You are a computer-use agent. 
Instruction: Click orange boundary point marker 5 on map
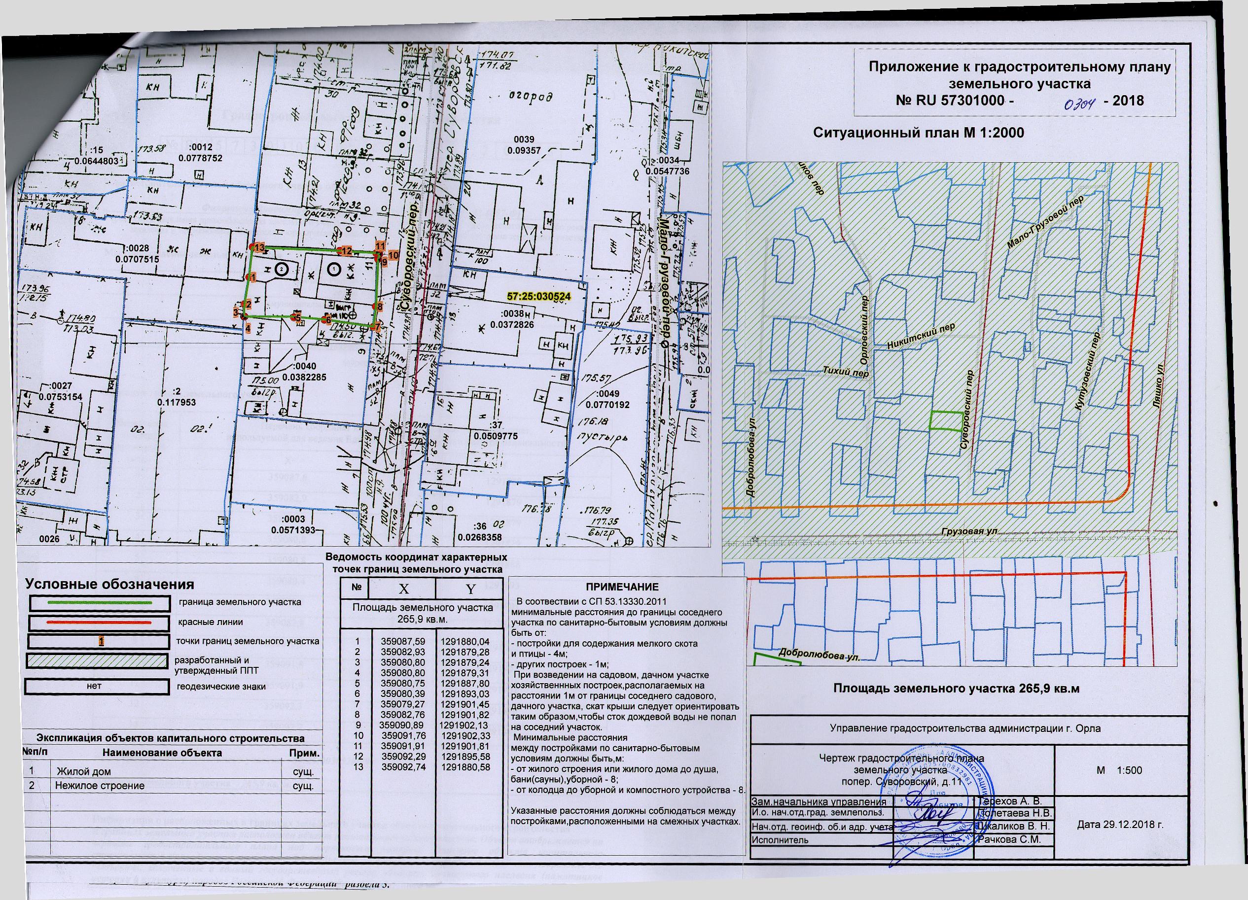(x=298, y=318)
